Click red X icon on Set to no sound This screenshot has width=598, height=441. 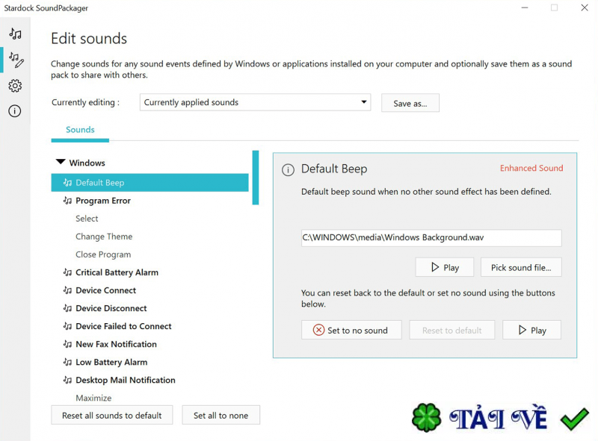coord(318,330)
